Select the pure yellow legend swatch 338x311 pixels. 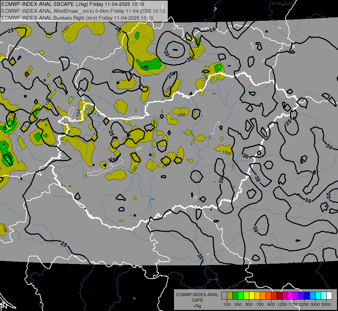pyautogui.click(x=252, y=295)
